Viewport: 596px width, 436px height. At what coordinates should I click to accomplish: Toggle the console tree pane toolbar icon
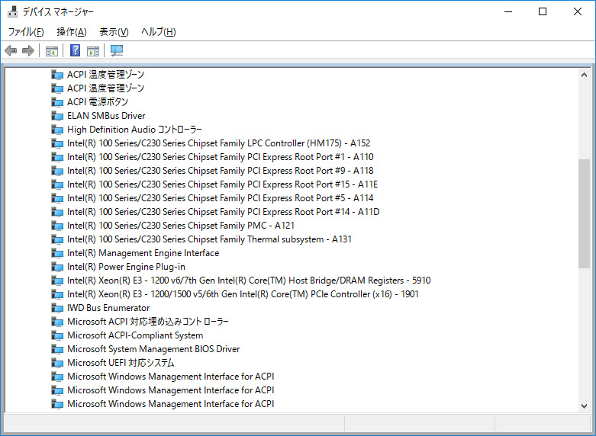tap(52, 51)
